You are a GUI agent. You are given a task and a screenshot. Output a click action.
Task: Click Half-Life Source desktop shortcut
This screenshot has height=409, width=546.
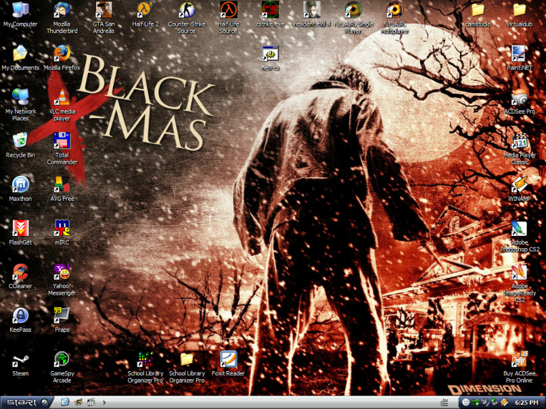point(228,18)
